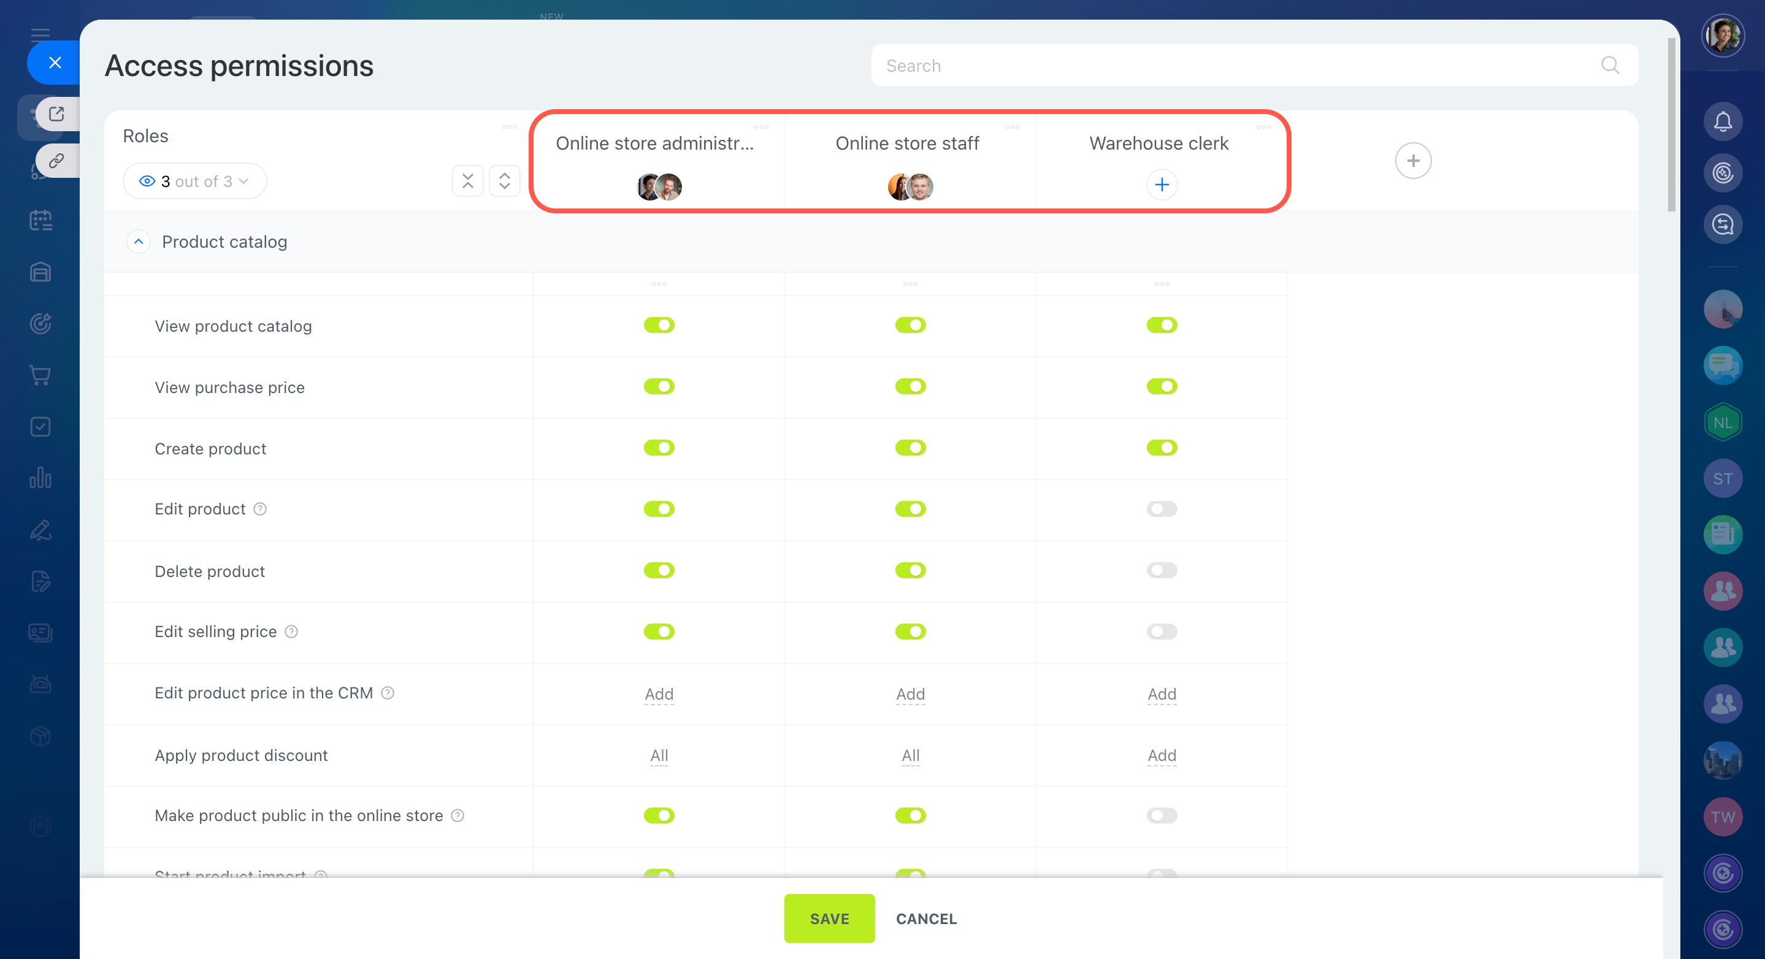Open Online store staff role options menu
Viewport: 1765px width, 959px height.
1012,128
